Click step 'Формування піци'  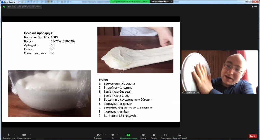tap(116, 111)
